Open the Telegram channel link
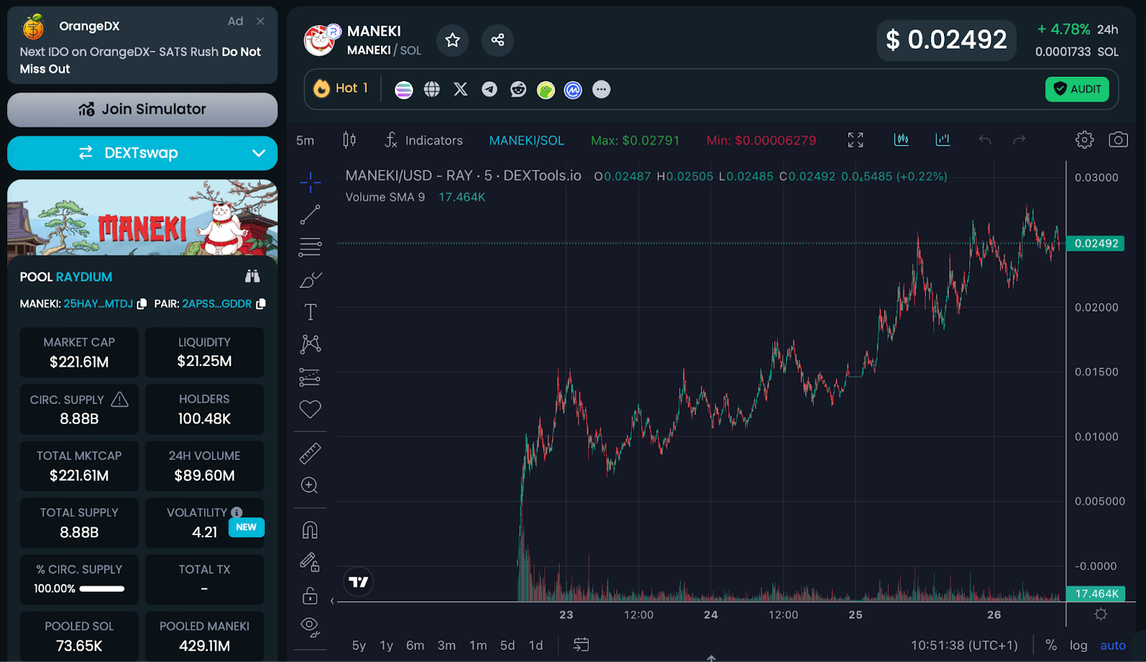 [x=489, y=90]
